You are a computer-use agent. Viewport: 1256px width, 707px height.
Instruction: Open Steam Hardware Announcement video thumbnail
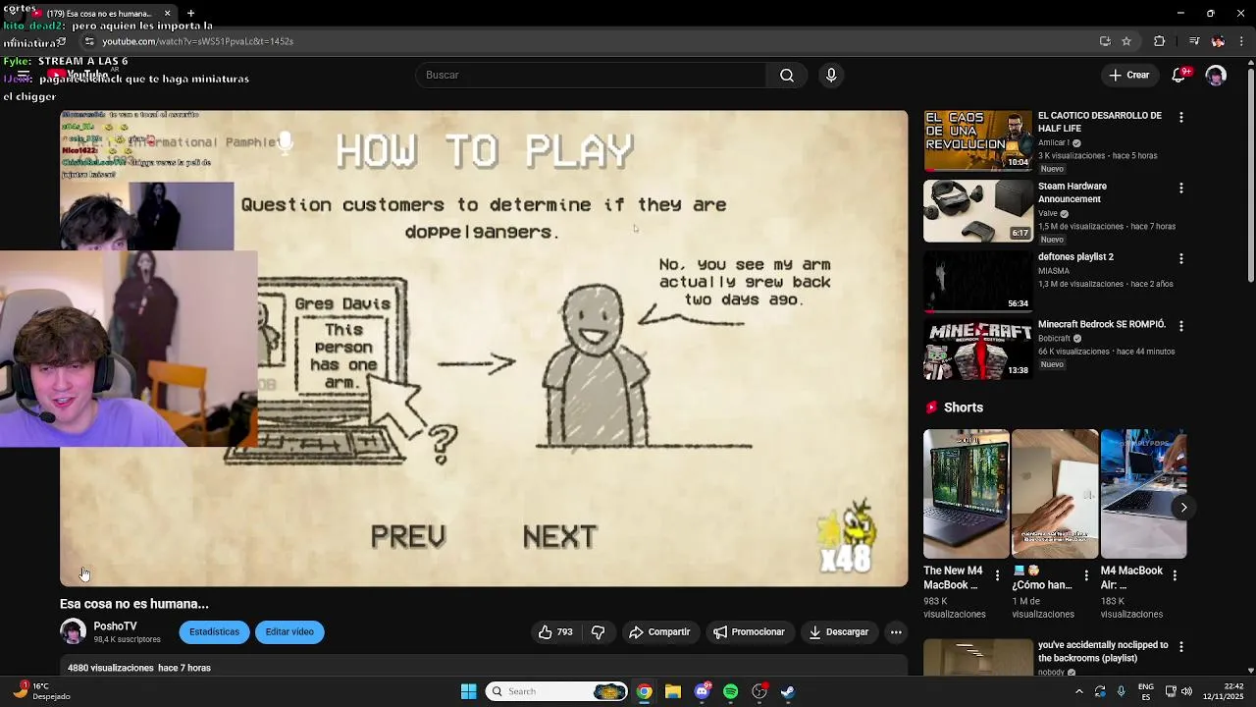[978, 211]
